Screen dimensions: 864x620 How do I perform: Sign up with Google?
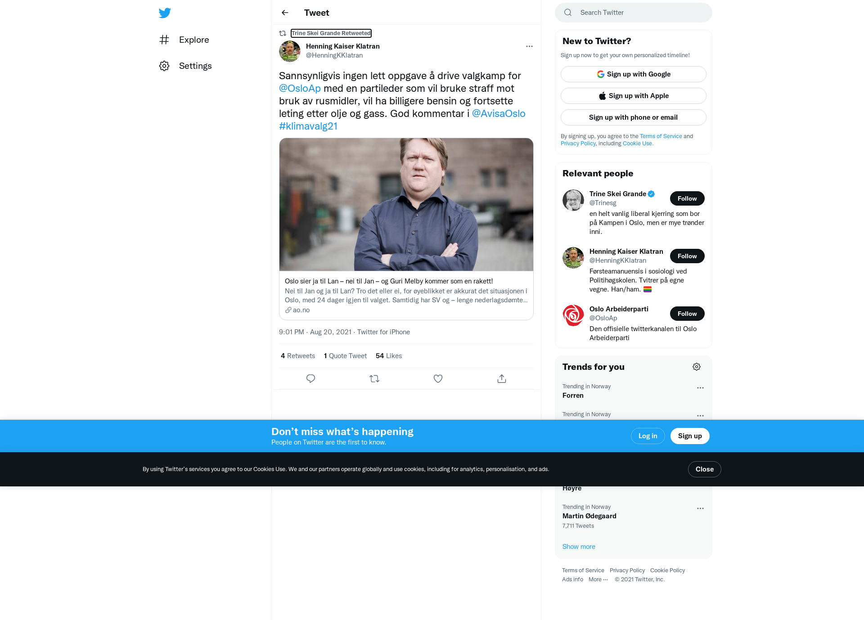(633, 74)
